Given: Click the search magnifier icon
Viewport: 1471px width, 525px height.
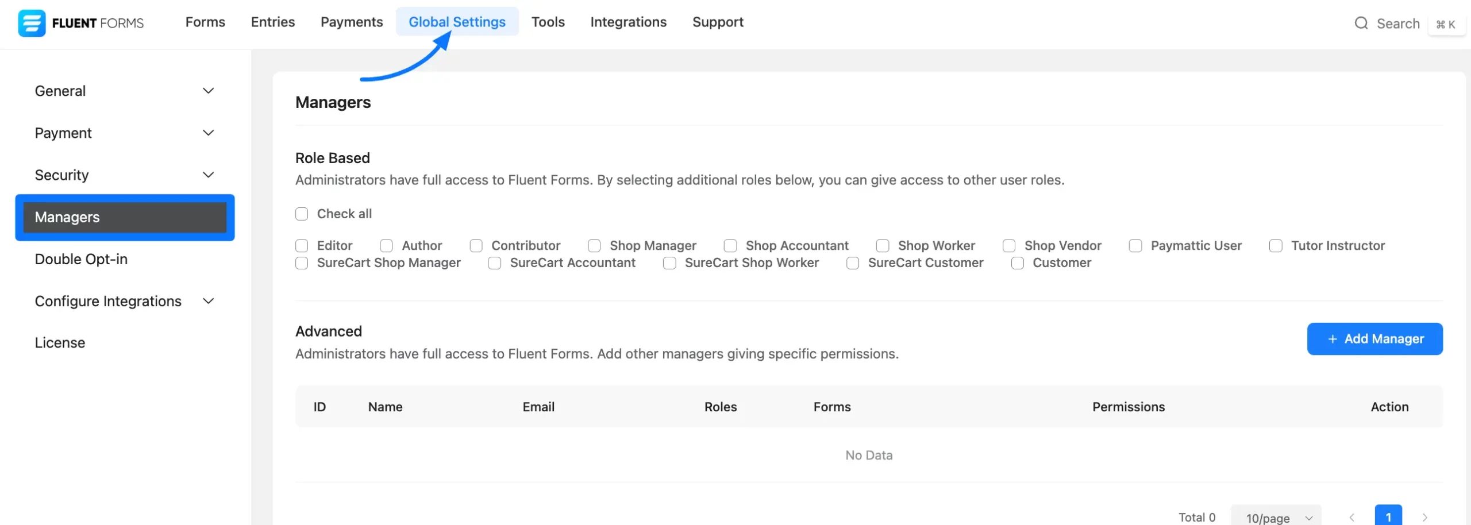Looking at the screenshot, I should point(1361,23).
